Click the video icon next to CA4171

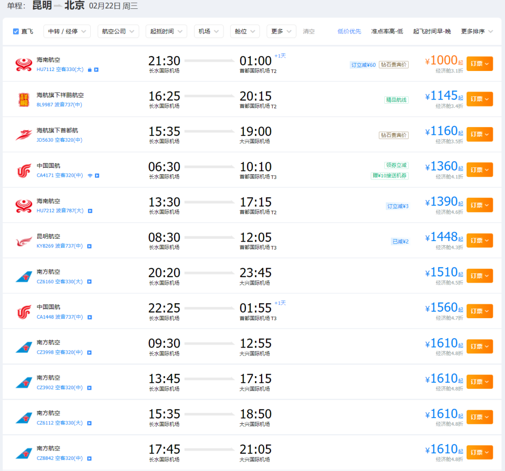[97, 176]
